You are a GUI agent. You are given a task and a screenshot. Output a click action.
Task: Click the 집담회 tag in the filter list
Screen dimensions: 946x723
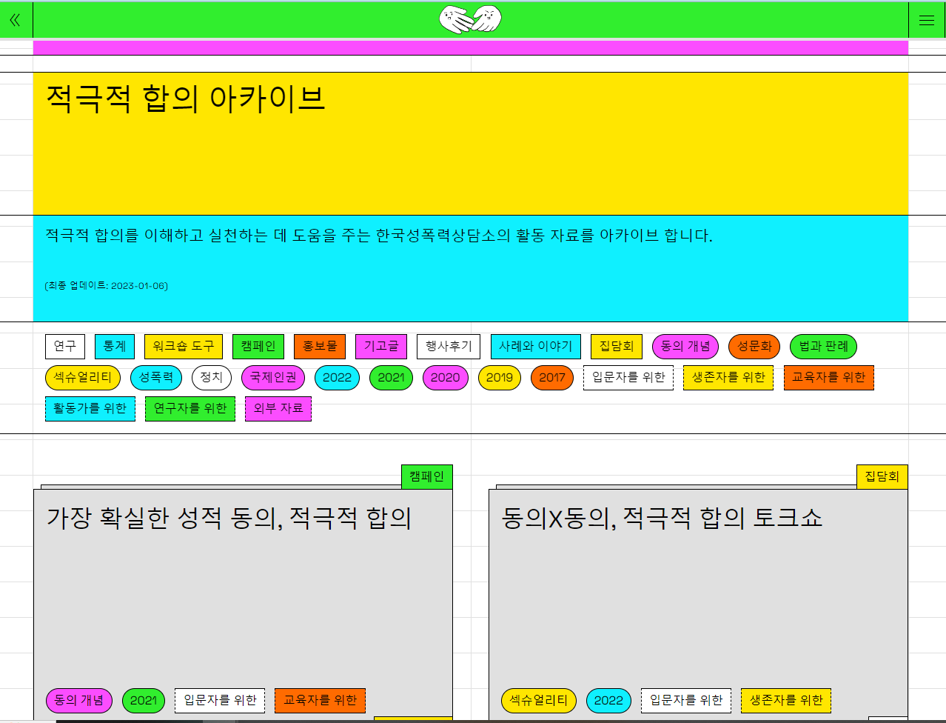pyautogui.click(x=617, y=347)
